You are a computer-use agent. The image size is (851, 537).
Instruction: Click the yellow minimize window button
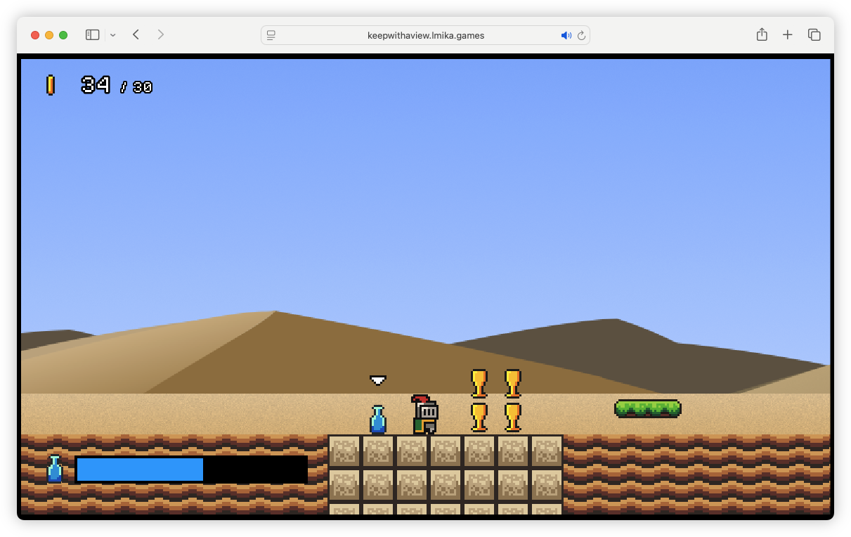click(x=49, y=35)
